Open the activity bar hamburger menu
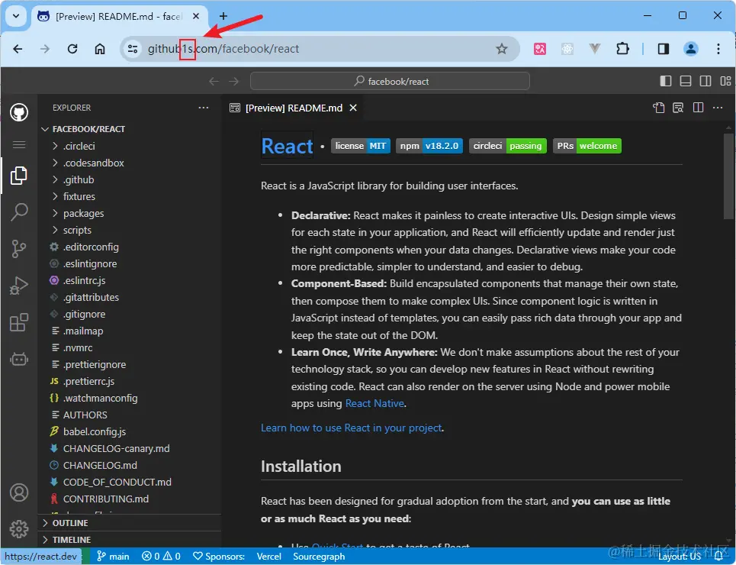The image size is (736, 565). pos(19,145)
